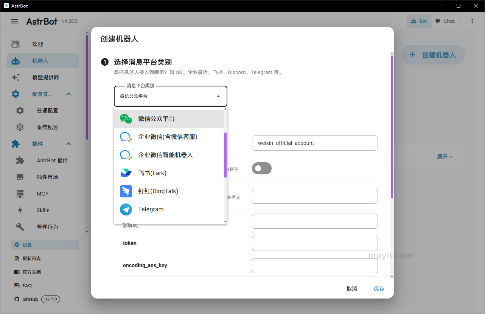Click the v4.20.0 version label
The height and width of the screenshot is (314, 485).
coord(70,21)
